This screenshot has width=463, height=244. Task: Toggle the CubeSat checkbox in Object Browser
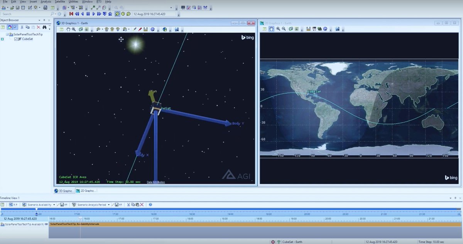pos(16,39)
